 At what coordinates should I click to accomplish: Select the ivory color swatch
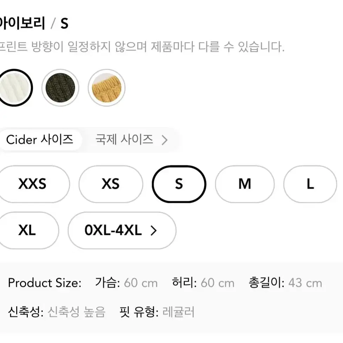(14, 88)
